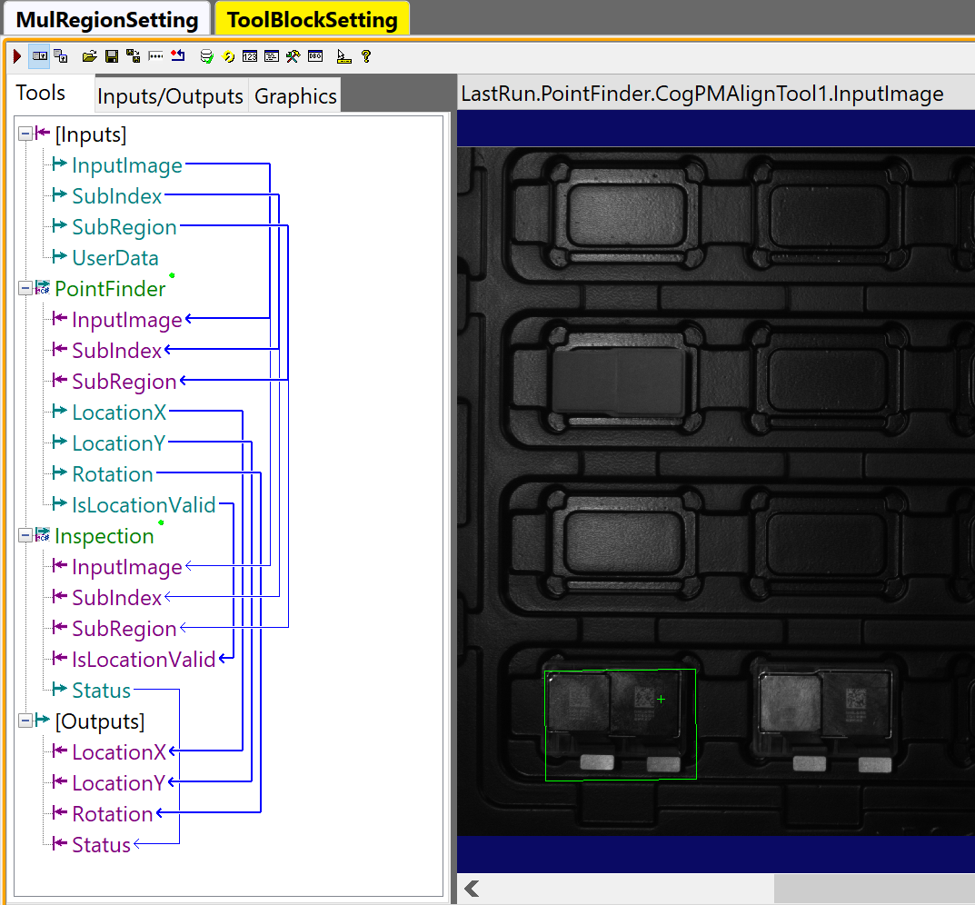The height and width of the screenshot is (905, 975).
Task: Click the database with green checkmark icon
Action: (207, 56)
